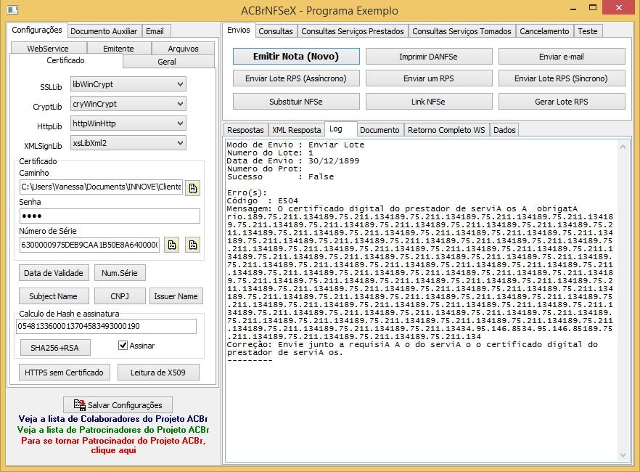Minimize the ACBrNFSeX window

(x=573, y=8)
